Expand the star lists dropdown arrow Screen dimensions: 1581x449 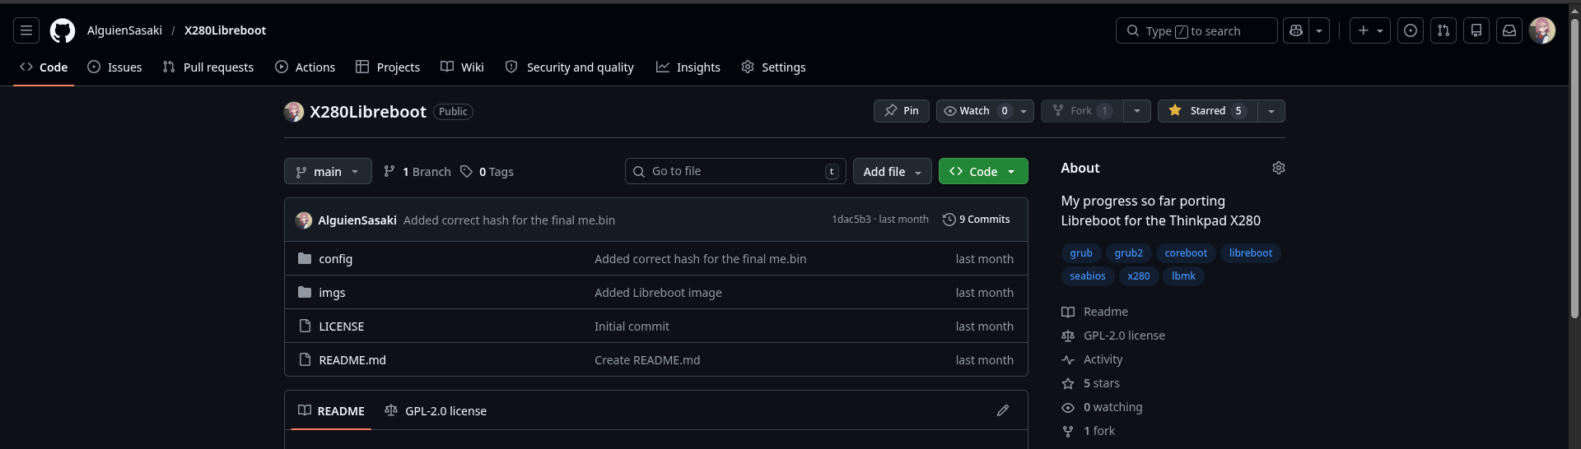click(x=1271, y=111)
